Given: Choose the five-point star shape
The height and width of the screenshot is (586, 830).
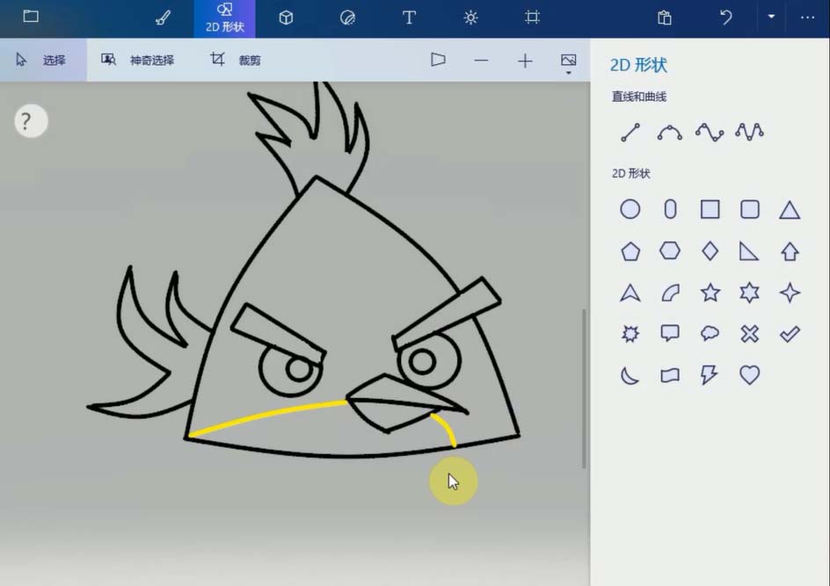Looking at the screenshot, I should tap(710, 292).
